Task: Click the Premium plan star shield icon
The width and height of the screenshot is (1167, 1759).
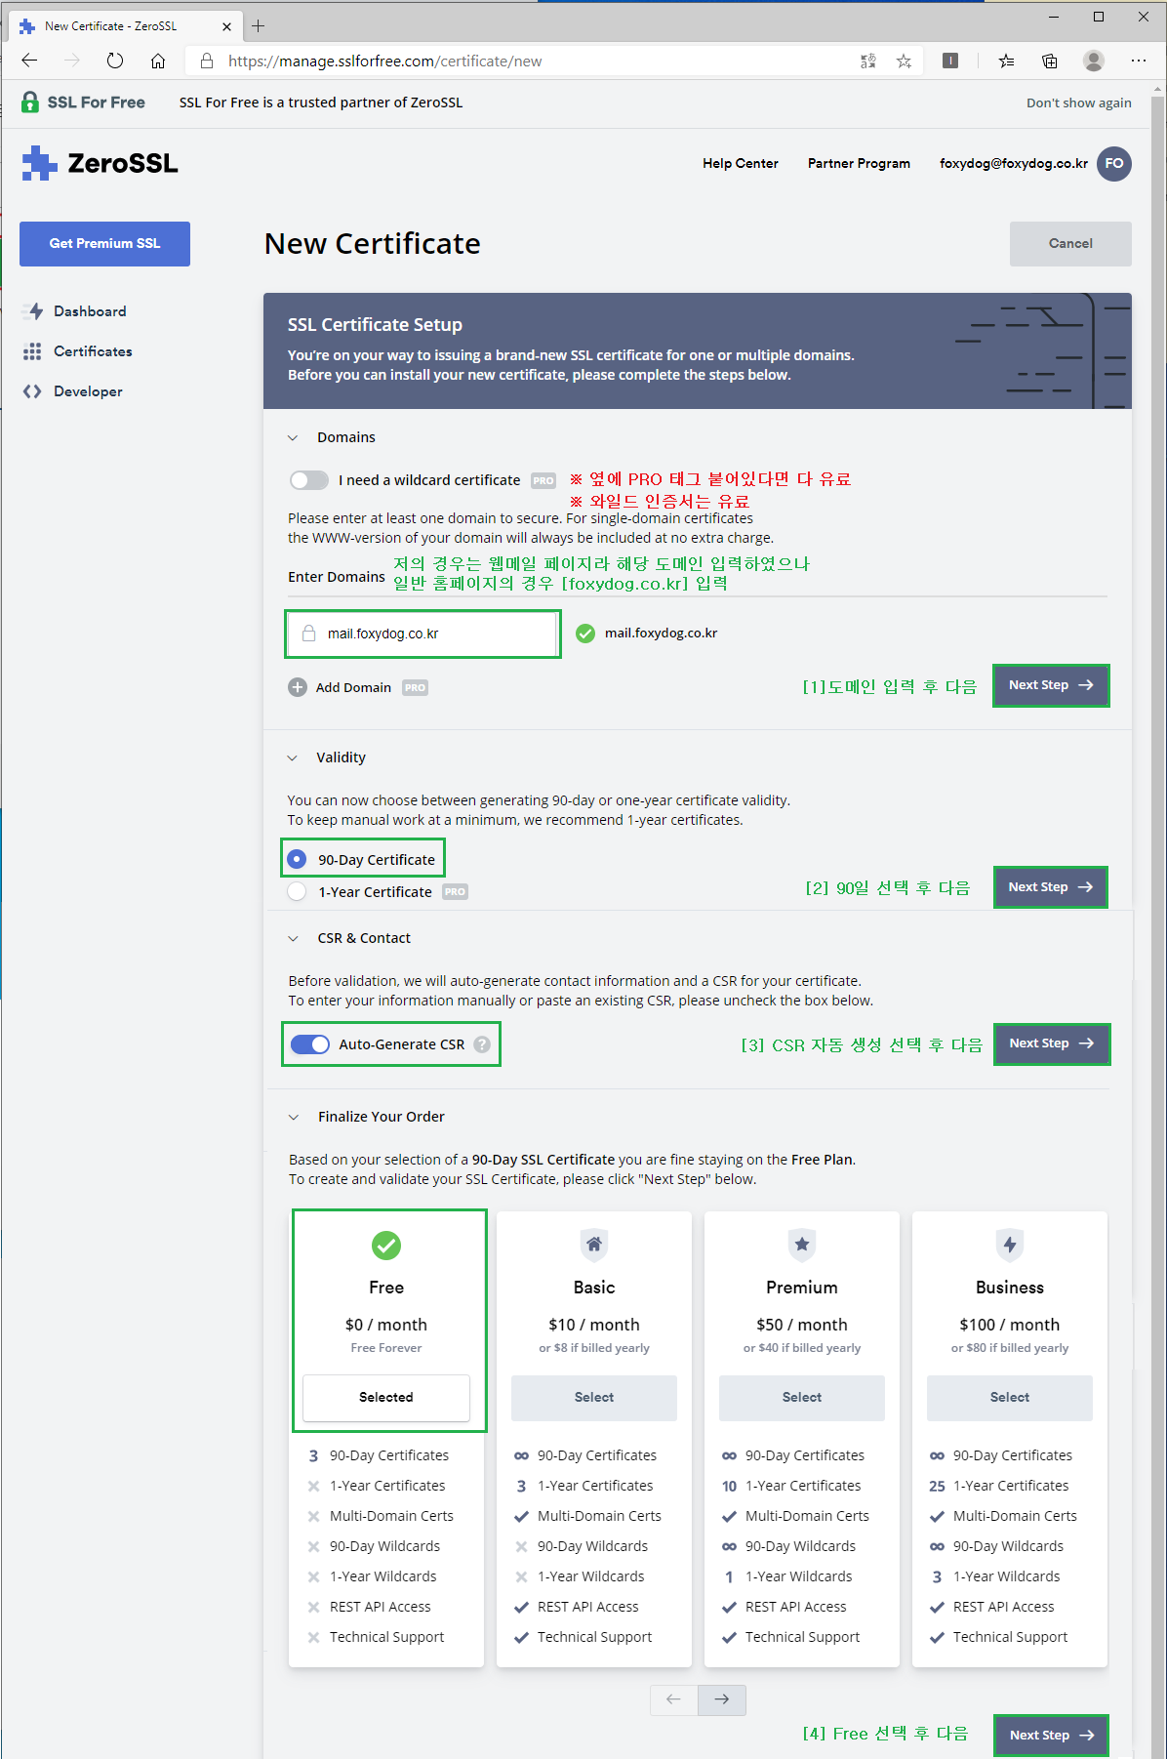Action: (802, 1245)
